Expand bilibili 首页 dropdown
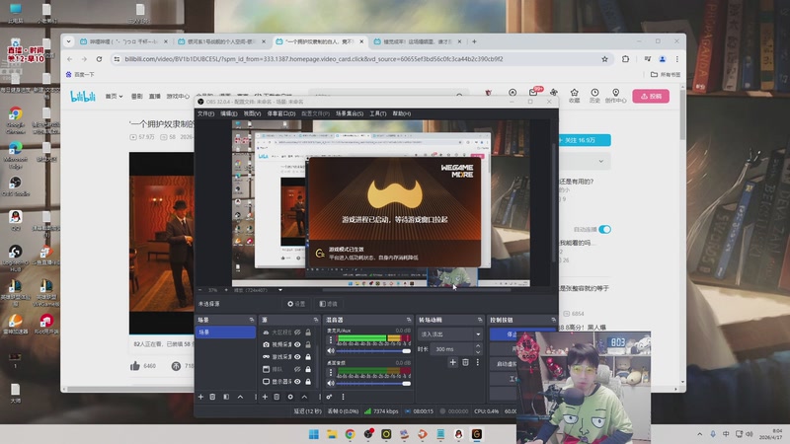 [114, 96]
